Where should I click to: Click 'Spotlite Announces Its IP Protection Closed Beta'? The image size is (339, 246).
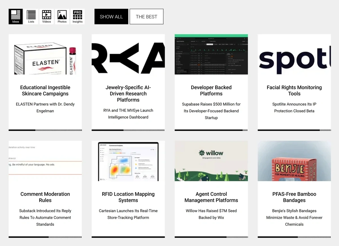click(x=294, y=108)
